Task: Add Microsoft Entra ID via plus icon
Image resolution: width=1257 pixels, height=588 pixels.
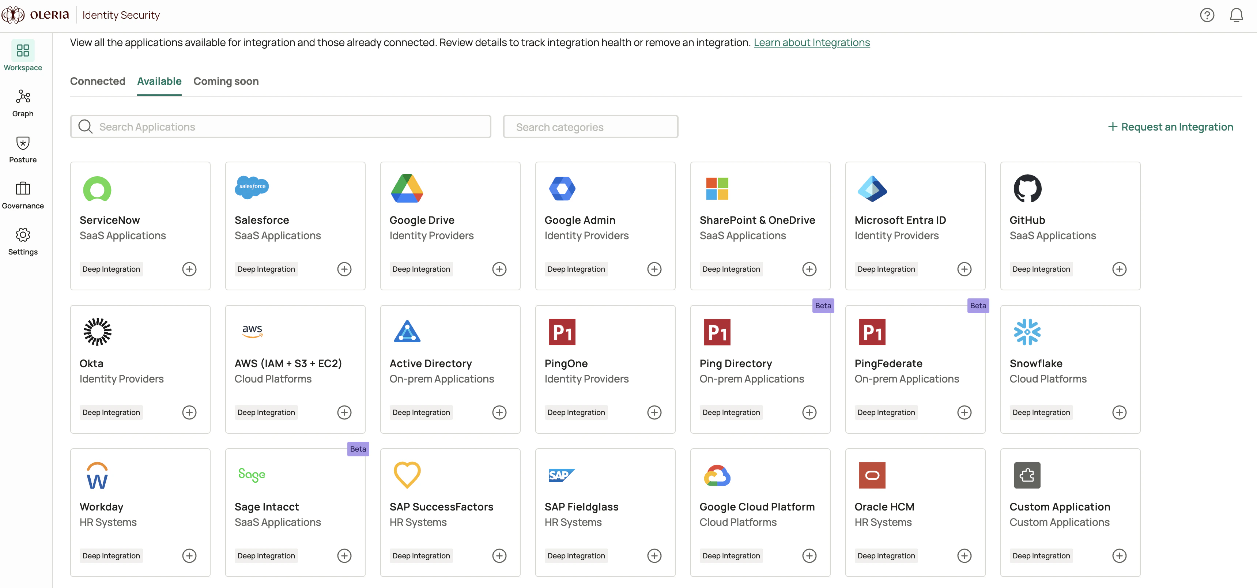Action: point(964,269)
